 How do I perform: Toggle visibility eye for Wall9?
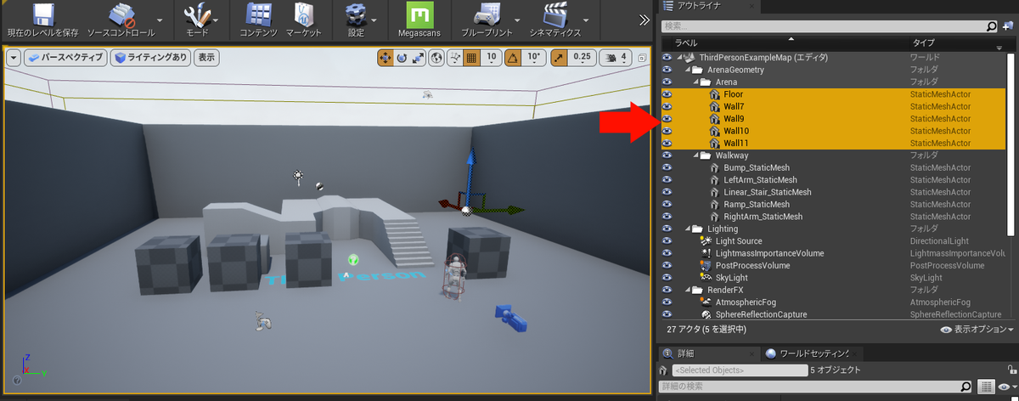(x=667, y=119)
